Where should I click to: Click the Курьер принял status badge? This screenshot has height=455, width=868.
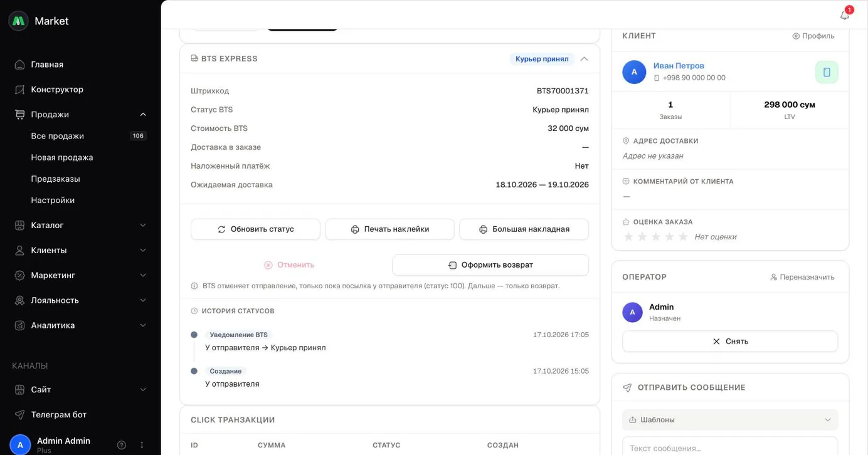(x=542, y=59)
